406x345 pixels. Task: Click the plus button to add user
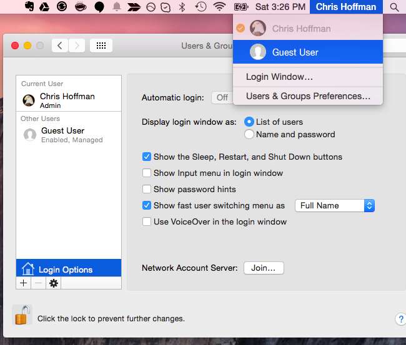click(x=24, y=283)
